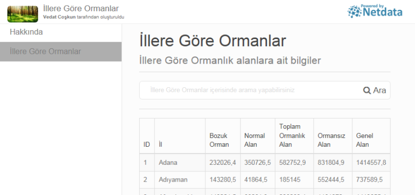Click the value 1414557,8
Image resolution: width=415 pixels, height=195 pixels.
pyautogui.click(x=371, y=163)
